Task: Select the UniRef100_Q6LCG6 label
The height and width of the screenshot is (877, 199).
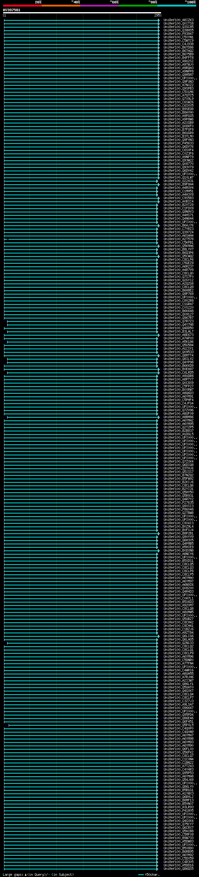Action: [178, 636]
